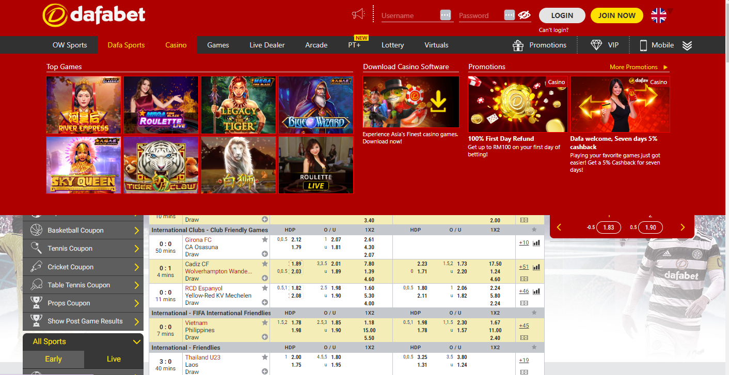
Task: Expand the double-chevron more menu
Action: 687,45
